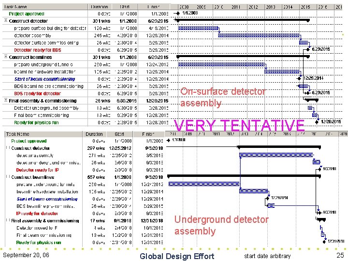Select the Detector ready for BDS milestone diamond
Viewport: 348px width, 261px height.
[308, 49]
